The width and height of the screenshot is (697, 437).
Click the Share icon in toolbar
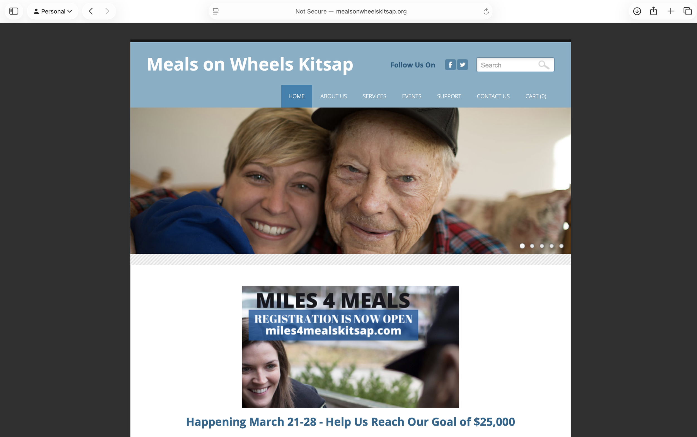(653, 11)
